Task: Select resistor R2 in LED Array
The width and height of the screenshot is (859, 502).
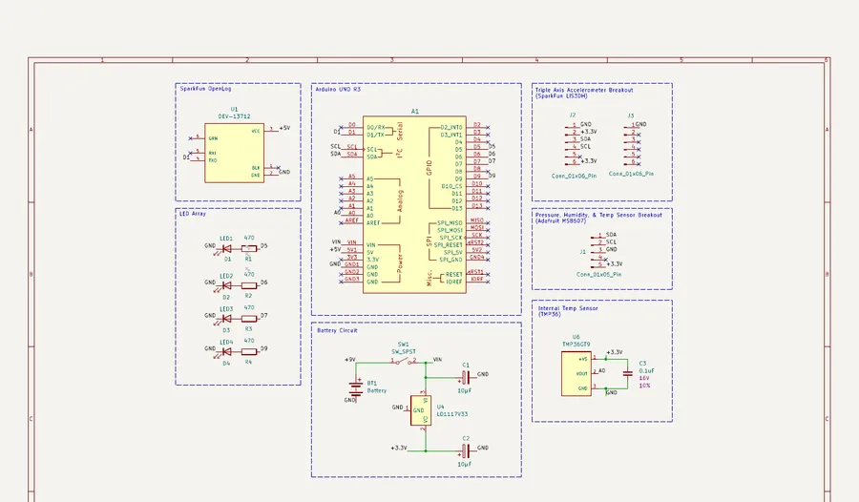Action: [x=249, y=285]
